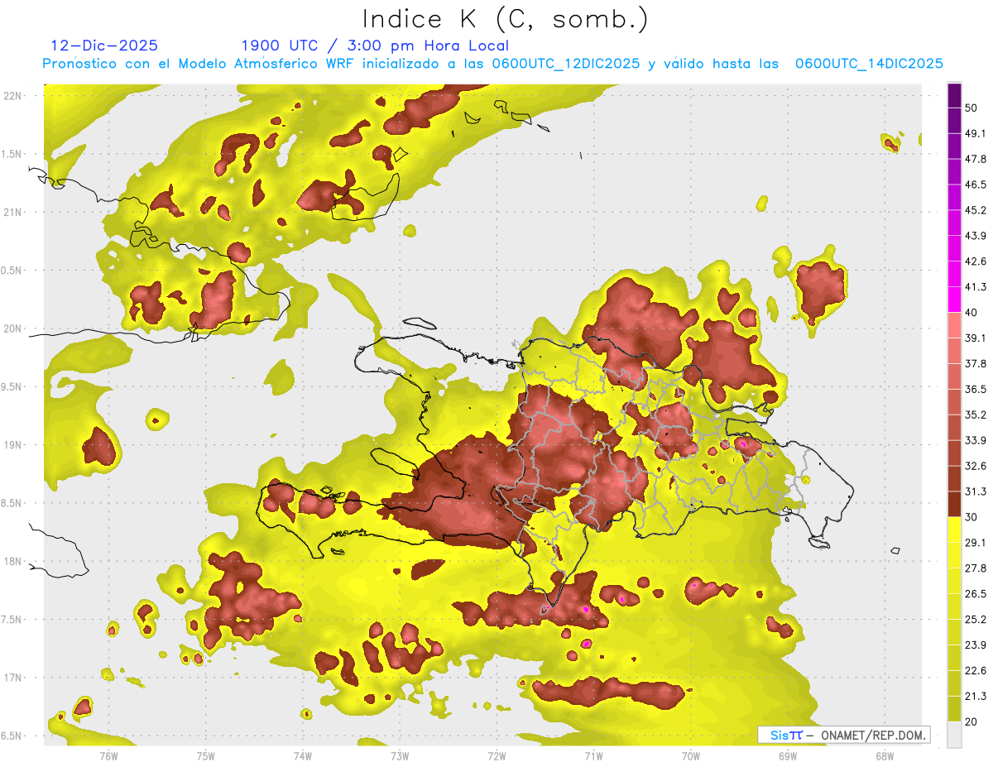The image size is (993, 767).
Task: Click the '20' colorbar value
Action: tap(972, 721)
